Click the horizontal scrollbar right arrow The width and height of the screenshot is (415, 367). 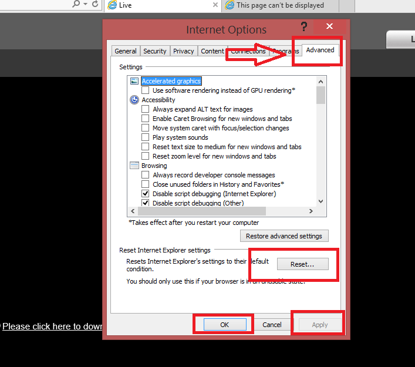tap(311, 211)
